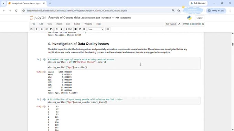Move the selected cell up with the arrow

tap(57, 29)
